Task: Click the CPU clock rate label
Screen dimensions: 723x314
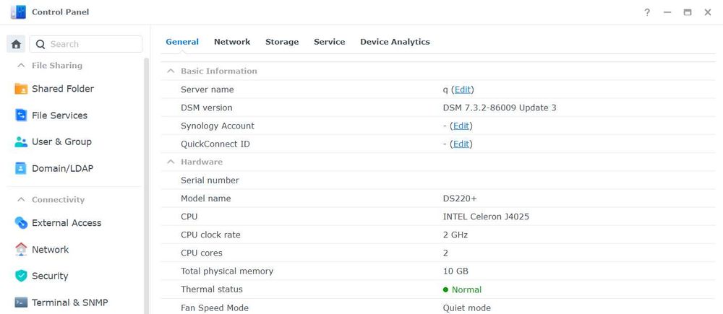Action: pos(210,235)
